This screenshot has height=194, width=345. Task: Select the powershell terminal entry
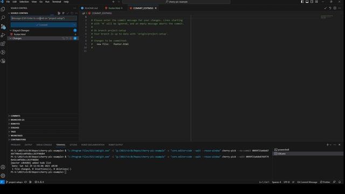308,150
